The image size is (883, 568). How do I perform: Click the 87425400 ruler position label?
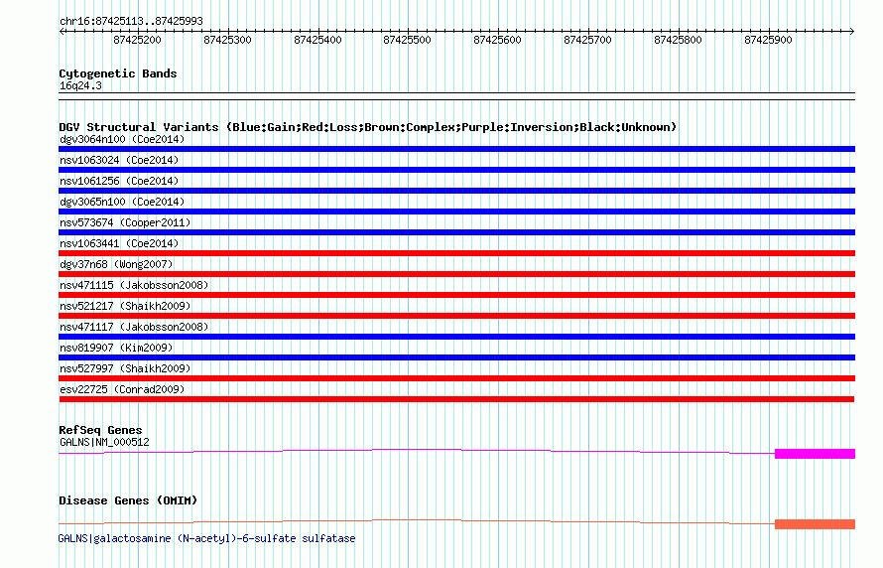317,40
